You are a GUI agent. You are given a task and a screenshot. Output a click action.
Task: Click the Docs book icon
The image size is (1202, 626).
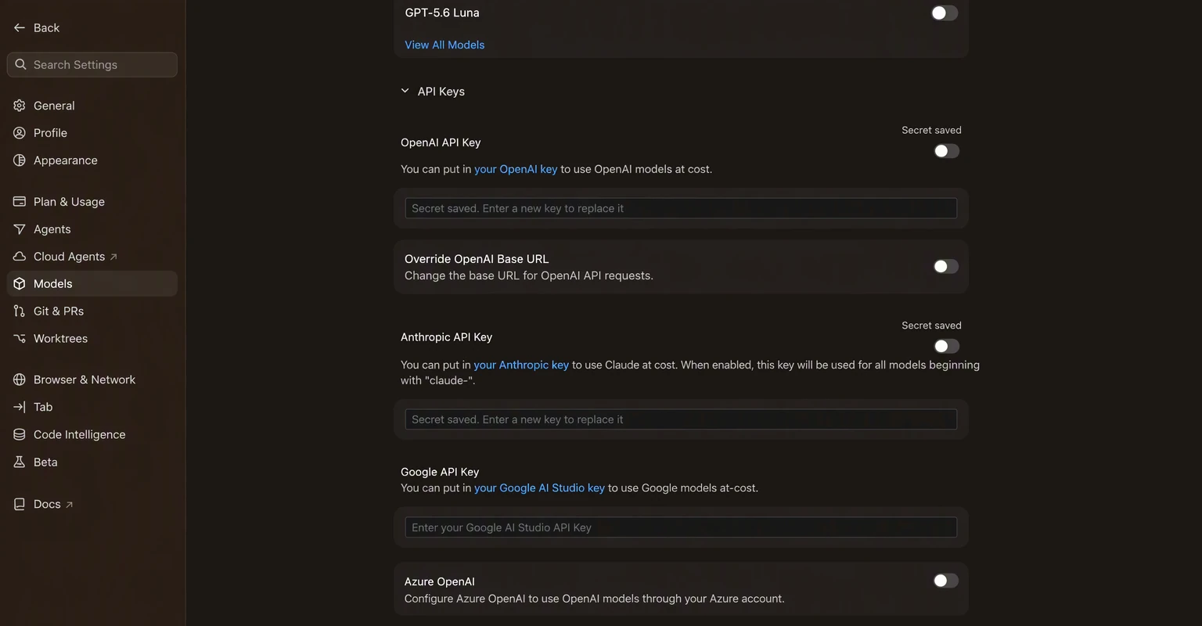point(20,504)
